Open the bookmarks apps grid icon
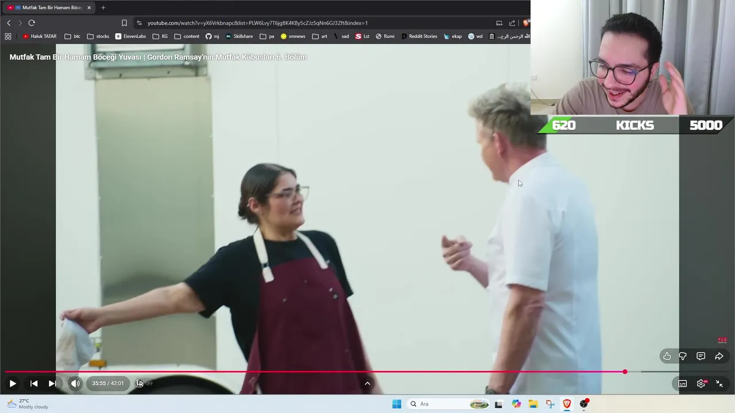 coord(8,36)
